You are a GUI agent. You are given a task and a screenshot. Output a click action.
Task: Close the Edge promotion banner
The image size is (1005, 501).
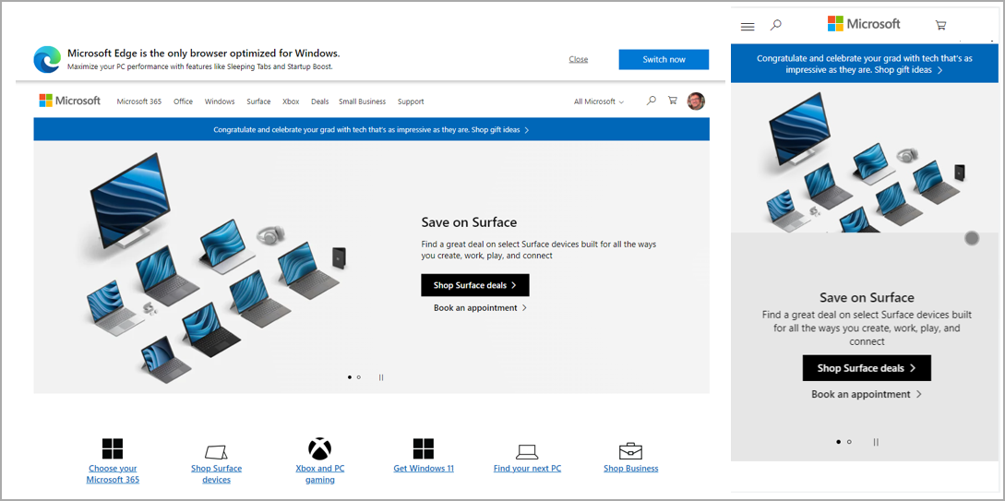578,60
